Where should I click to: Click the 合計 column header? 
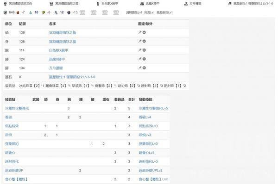tap(132, 99)
